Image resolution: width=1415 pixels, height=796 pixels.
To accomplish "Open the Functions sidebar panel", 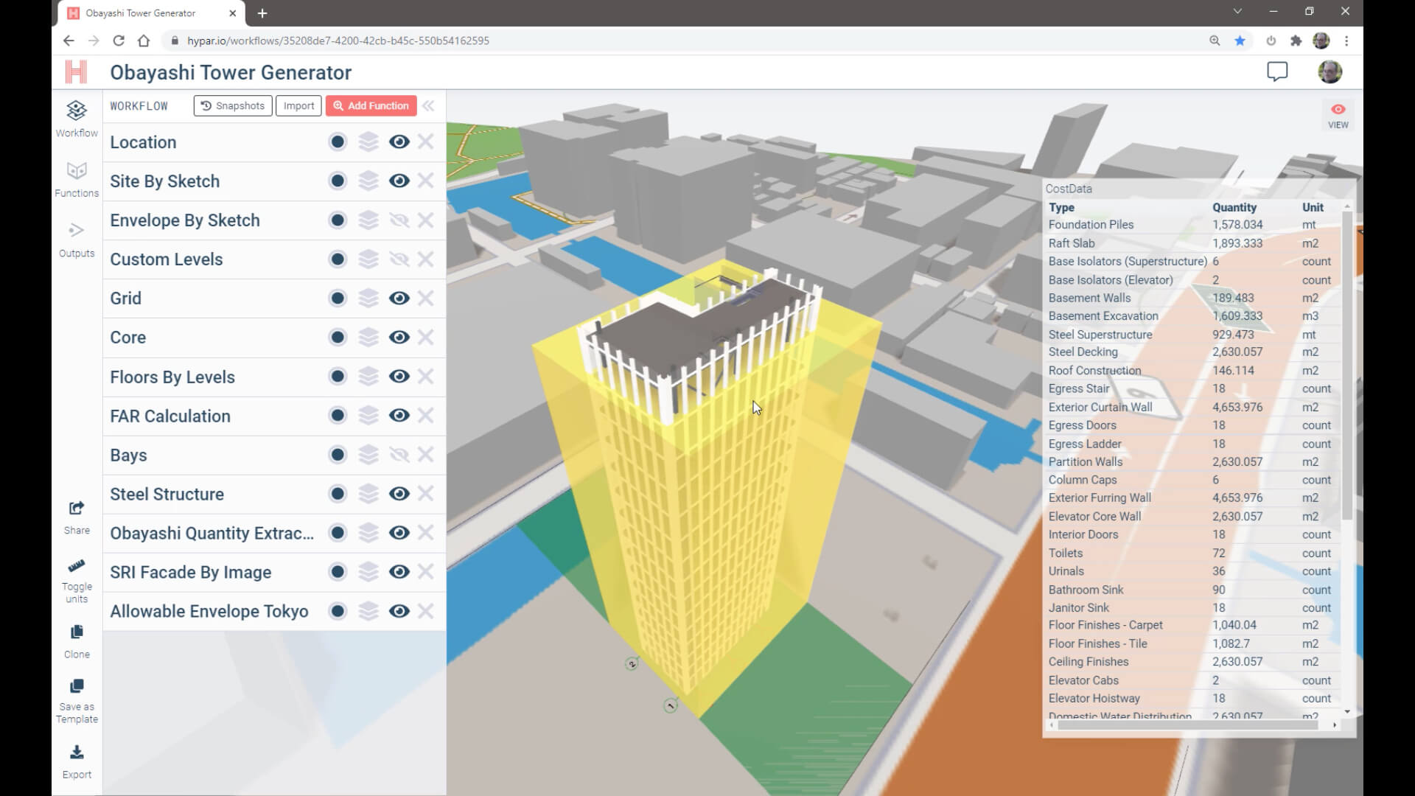I will pyautogui.click(x=76, y=177).
